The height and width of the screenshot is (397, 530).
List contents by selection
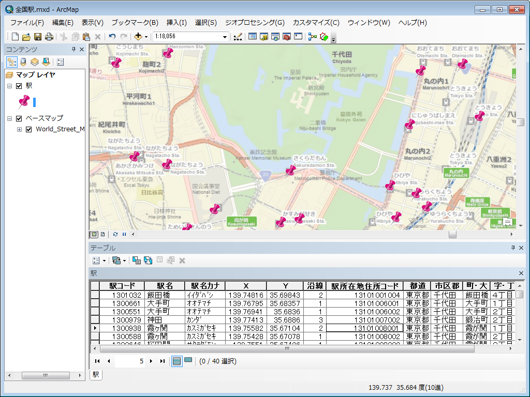click(x=46, y=62)
